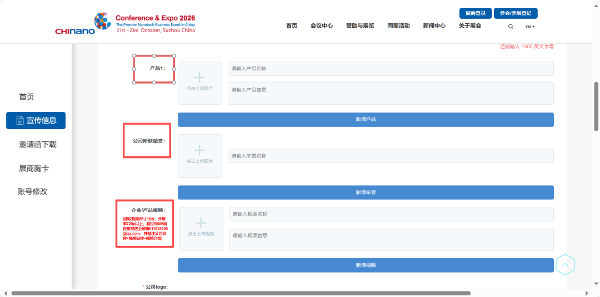Click plus icon to upload honor image
The height and width of the screenshot is (297, 600).
pos(199,150)
